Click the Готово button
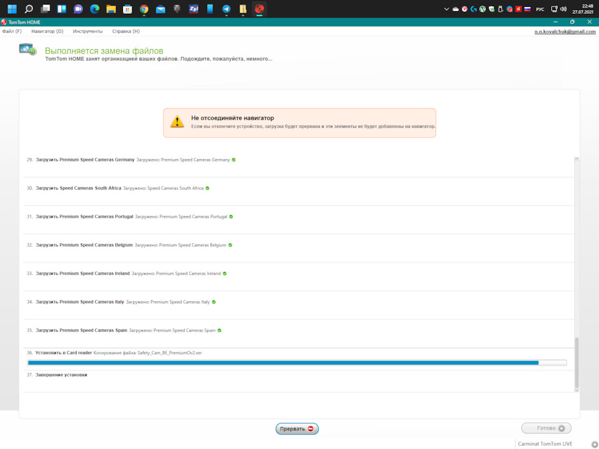 547,428
